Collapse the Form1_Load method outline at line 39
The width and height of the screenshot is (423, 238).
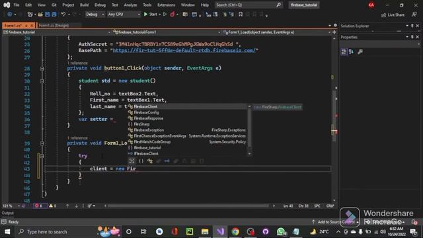42,143
